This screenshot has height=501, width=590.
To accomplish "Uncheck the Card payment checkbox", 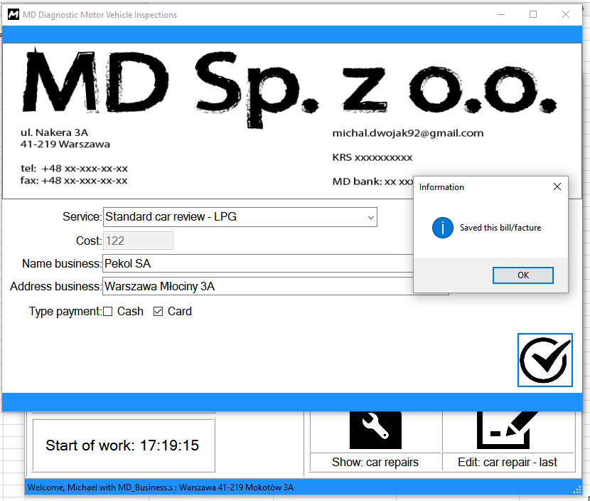I will point(158,312).
